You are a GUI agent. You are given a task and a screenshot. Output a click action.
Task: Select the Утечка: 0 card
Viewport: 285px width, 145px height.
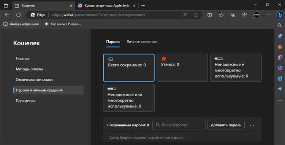(x=182, y=68)
